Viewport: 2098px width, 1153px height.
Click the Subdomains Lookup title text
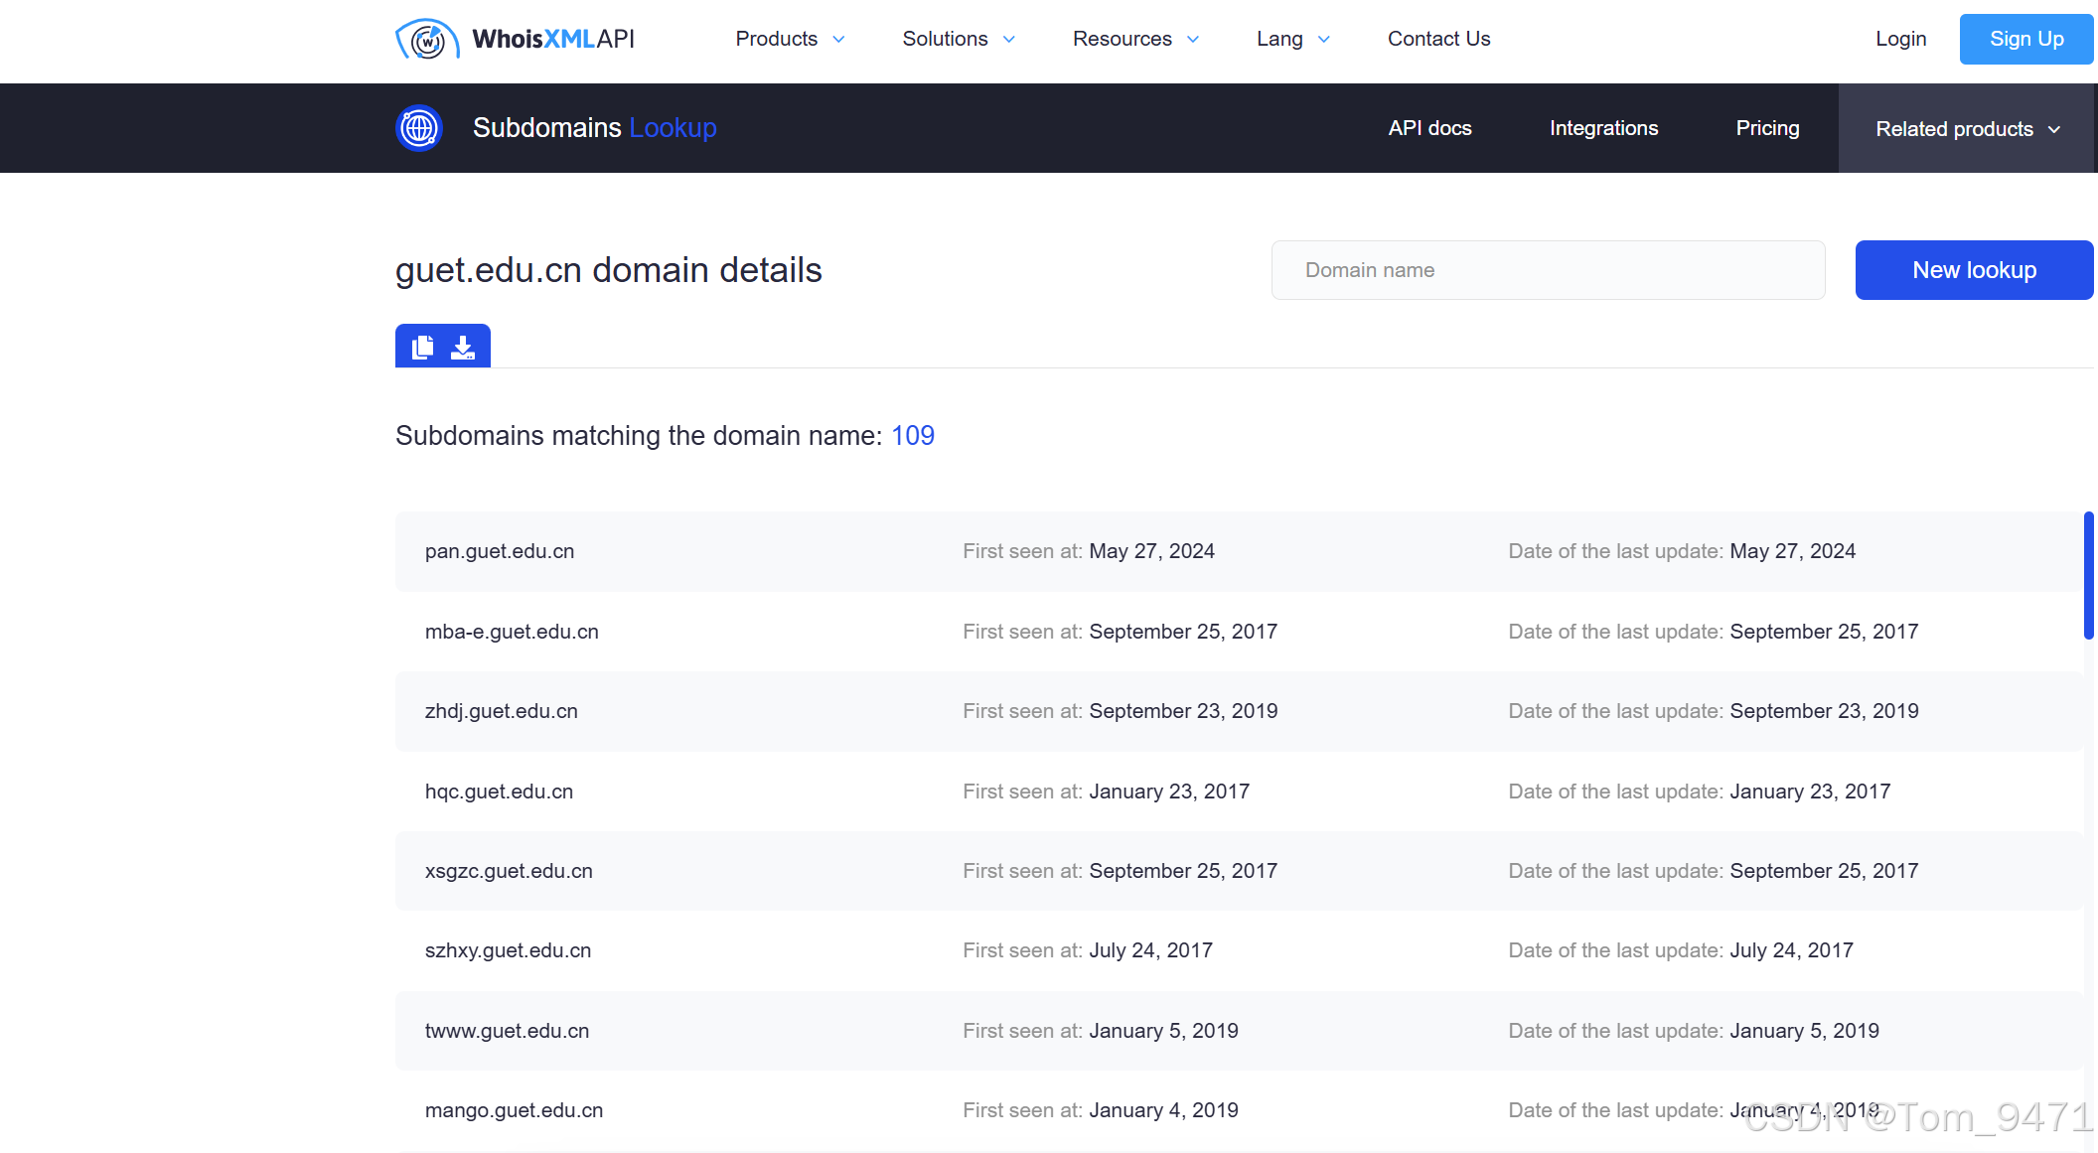(x=594, y=128)
